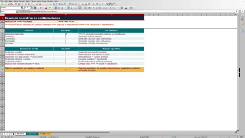The height and width of the screenshot is (138, 245).
Task: Open the Font Size dropdown
Action: click(31, 8)
